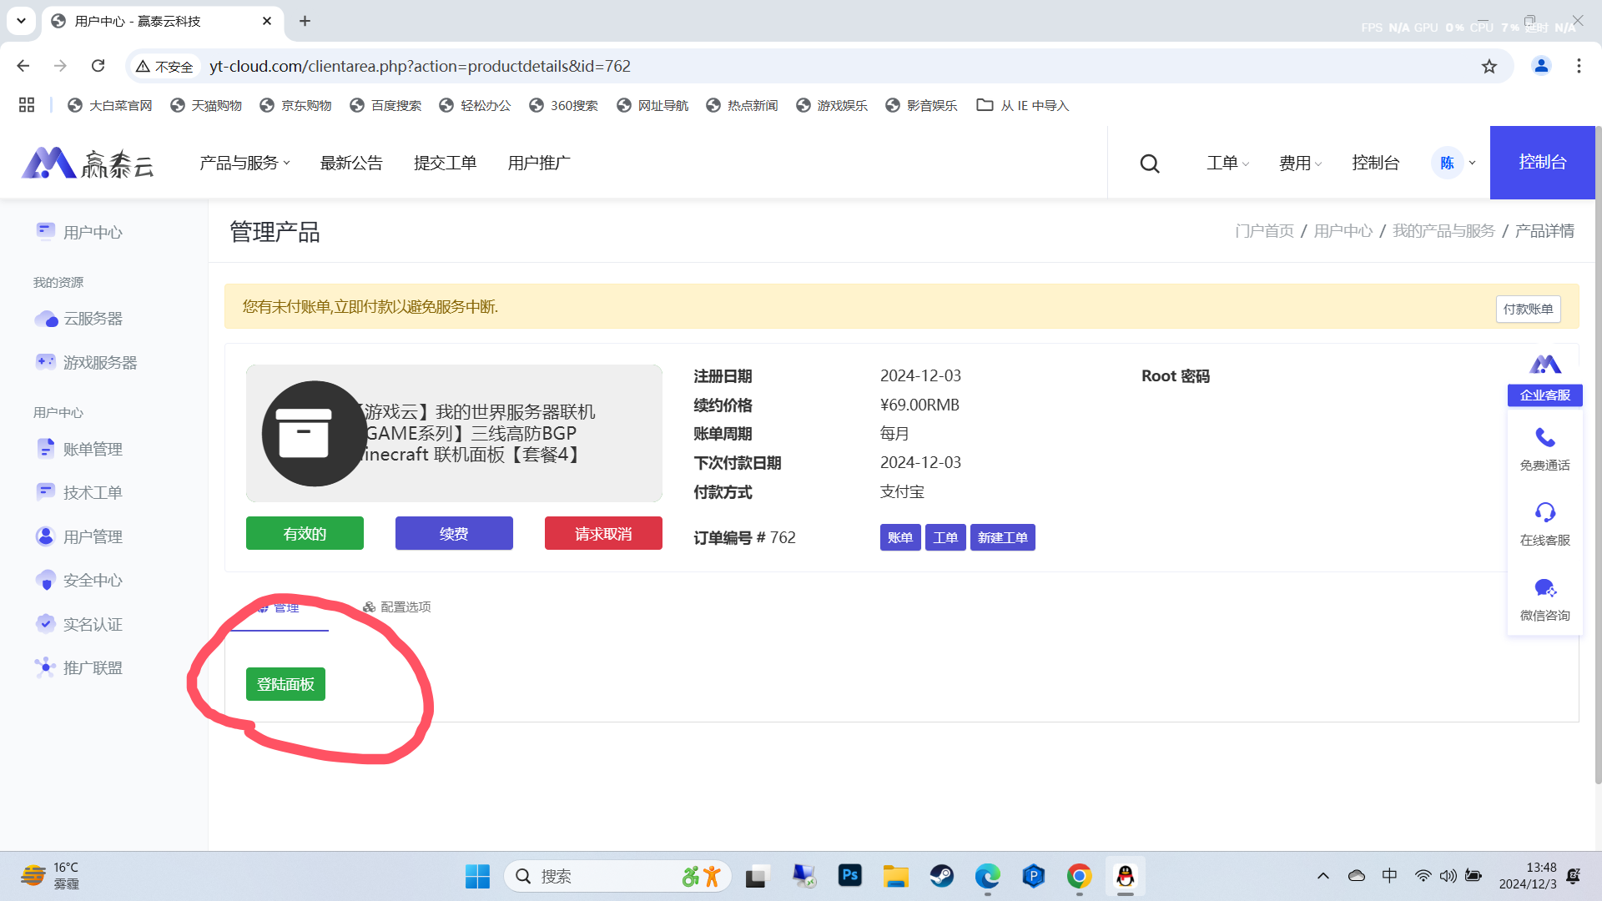Click the 免费通话 phone icon
Screen dimensions: 1602x901
(1545, 438)
